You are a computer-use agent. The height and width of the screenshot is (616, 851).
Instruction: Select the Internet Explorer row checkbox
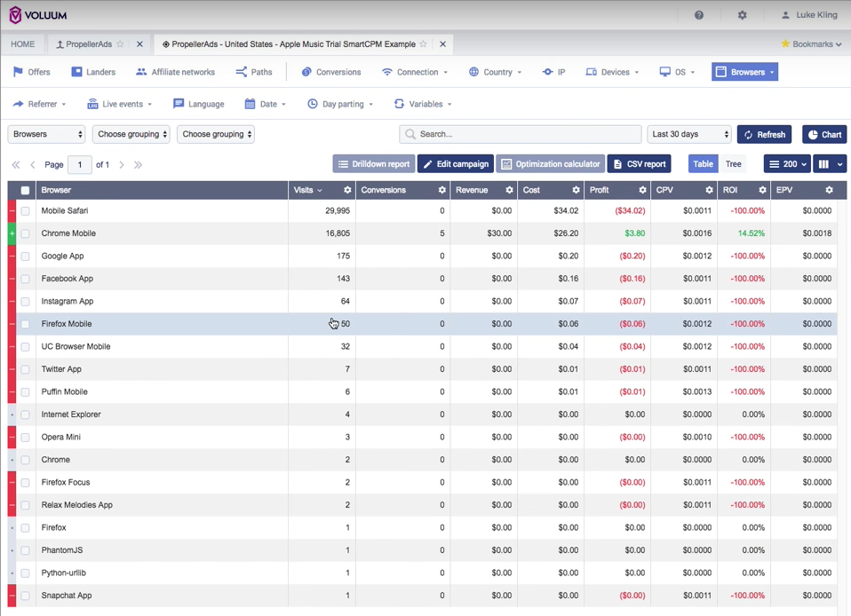pyautogui.click(x=25, y=415)
